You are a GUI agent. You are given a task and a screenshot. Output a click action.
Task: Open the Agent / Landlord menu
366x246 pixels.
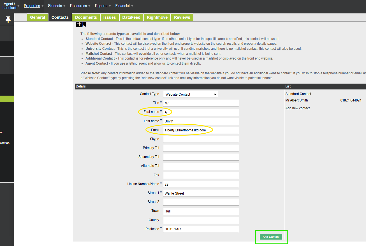pyautogui.click(x=10, y=6)
